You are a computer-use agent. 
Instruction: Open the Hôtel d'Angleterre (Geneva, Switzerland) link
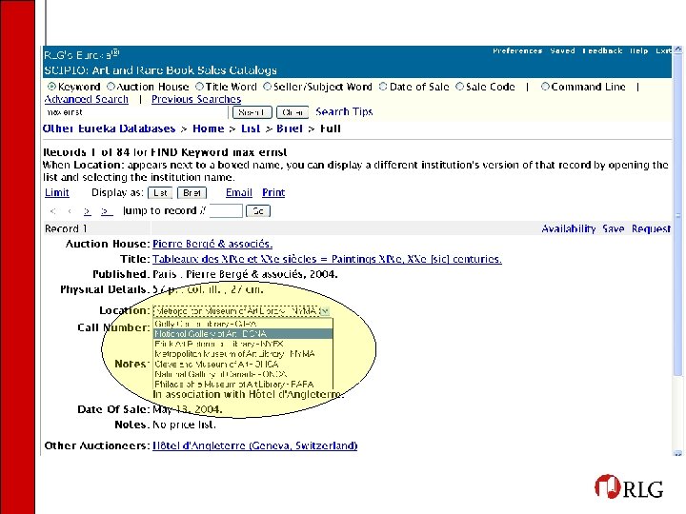[254, 445]
